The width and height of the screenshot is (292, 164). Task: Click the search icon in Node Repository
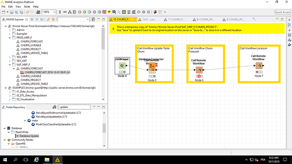click(54, 107)
